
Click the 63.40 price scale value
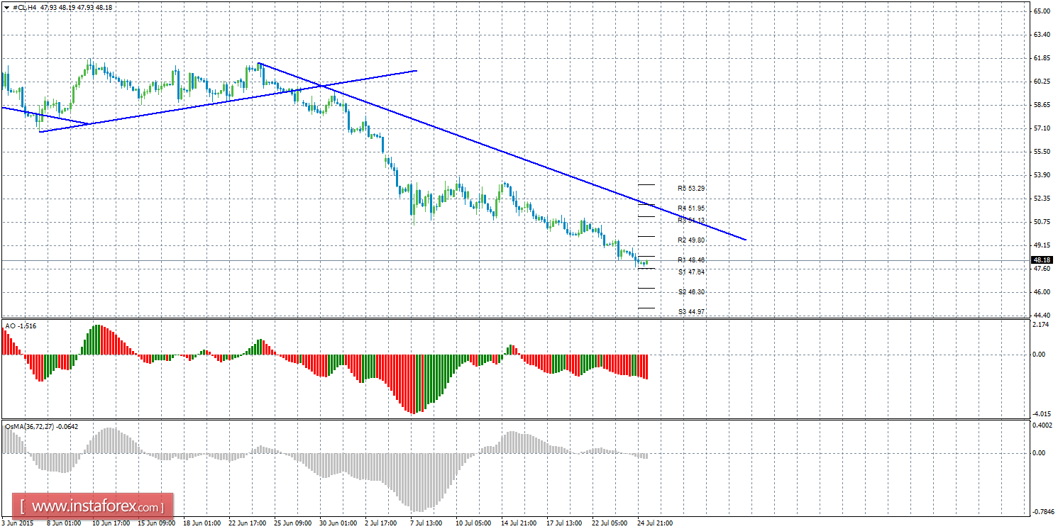pos(1042,34)
